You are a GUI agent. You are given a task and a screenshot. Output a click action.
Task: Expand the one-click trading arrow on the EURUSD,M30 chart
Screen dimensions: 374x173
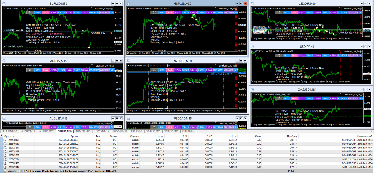4,8
